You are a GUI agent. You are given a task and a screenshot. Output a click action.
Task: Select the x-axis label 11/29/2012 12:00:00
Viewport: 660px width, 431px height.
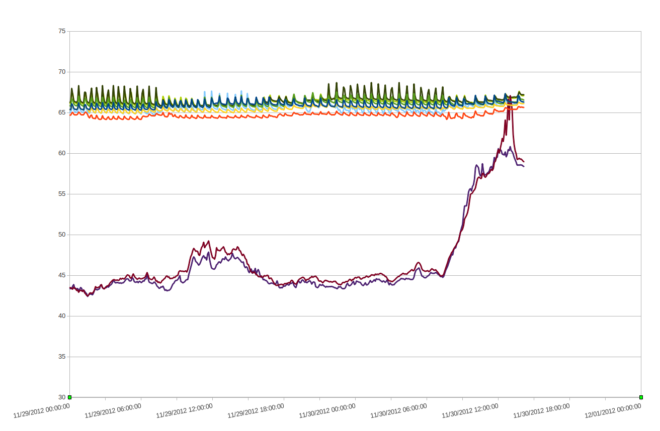[x=184, y=411]
